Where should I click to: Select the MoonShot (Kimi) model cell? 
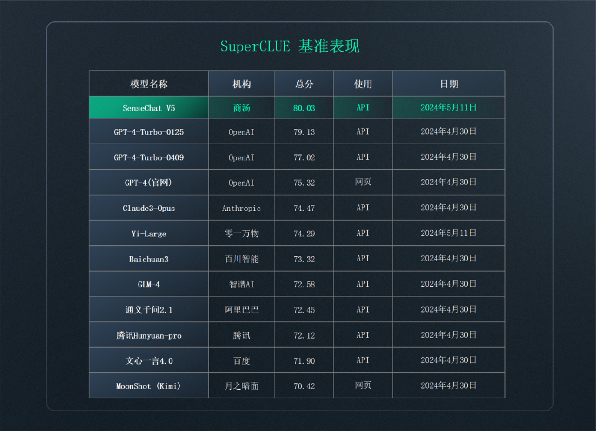[149, 386]
